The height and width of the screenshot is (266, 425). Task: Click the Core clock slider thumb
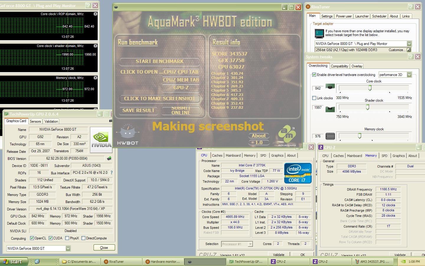370,88
